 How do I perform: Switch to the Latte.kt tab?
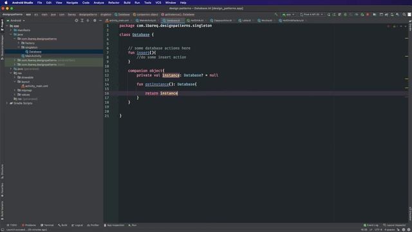tap(245, 20)
